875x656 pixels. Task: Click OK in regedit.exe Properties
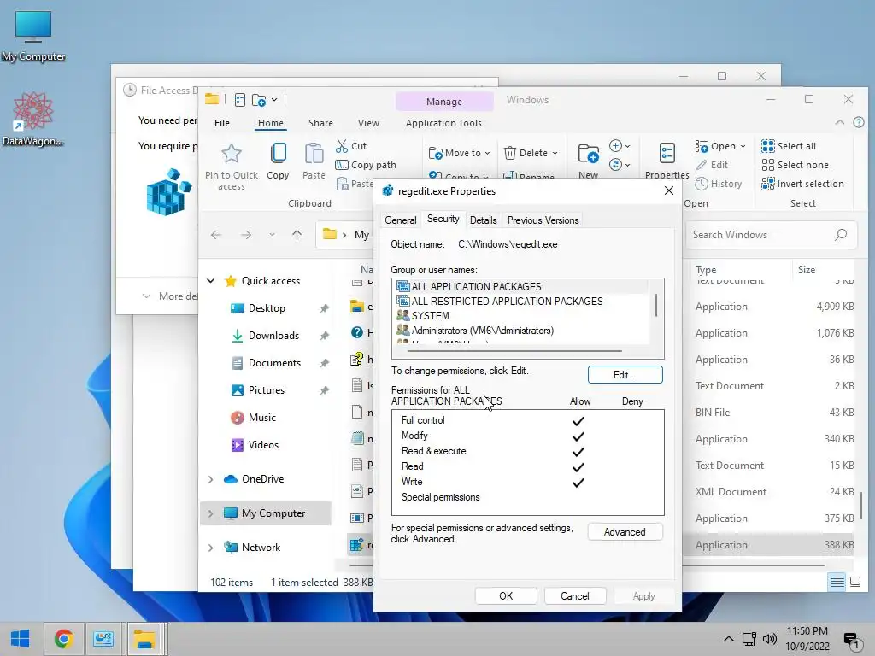pyautogui.click(x=506, y=595)
